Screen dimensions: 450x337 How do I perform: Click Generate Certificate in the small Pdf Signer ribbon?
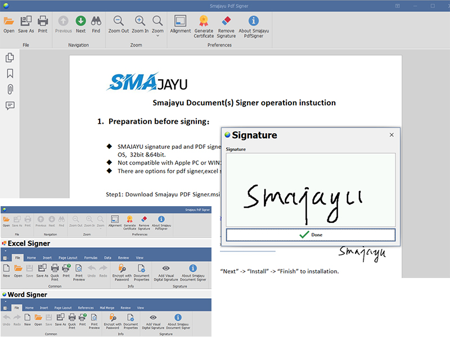(130, 222)
